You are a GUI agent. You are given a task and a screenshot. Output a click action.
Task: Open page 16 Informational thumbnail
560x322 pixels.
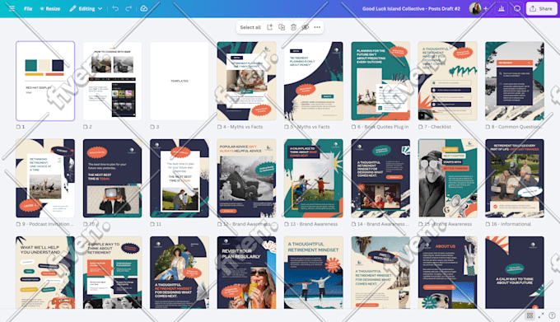[x=515, y=179]
